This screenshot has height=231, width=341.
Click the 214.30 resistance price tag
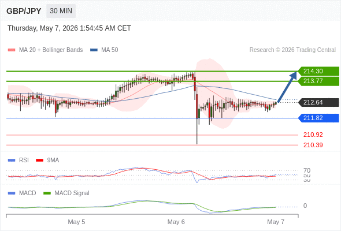click(318, 71)
